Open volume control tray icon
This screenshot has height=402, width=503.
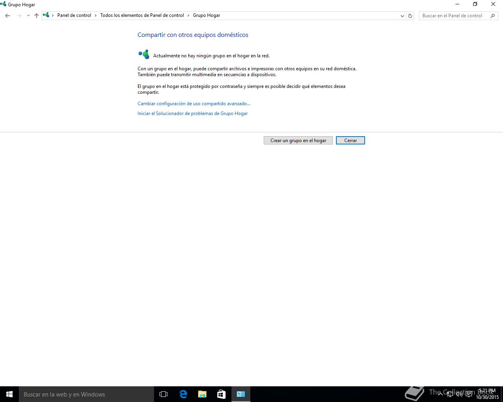click(x=459, y=394)
